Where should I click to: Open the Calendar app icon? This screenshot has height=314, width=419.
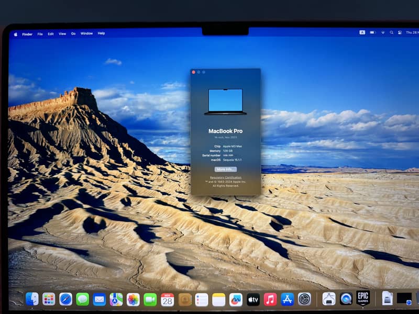point(167,299)
